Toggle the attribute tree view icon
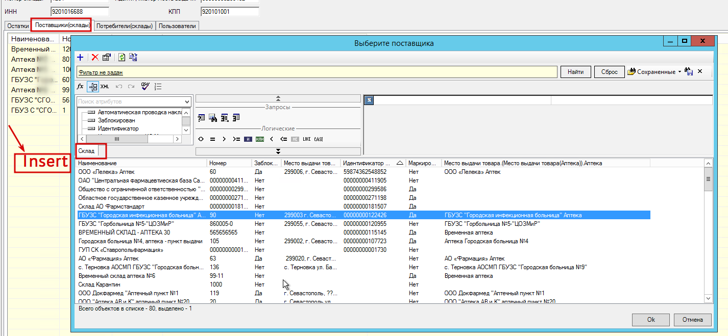 pyautogui.click(x=92, y=87)
